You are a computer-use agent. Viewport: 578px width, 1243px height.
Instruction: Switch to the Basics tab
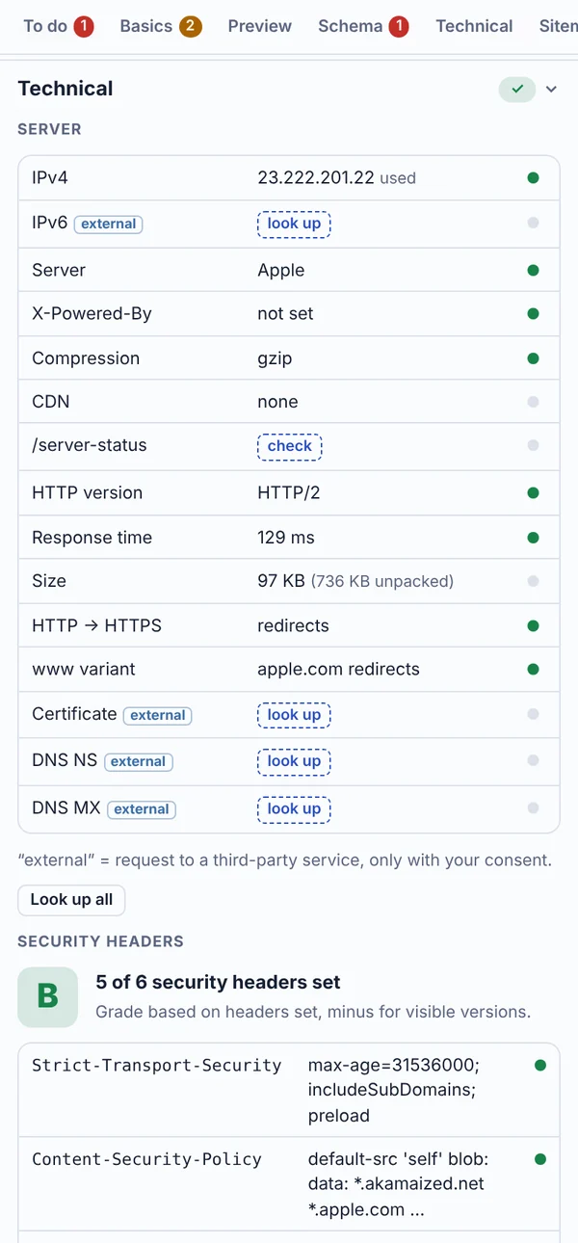point(161,26)
